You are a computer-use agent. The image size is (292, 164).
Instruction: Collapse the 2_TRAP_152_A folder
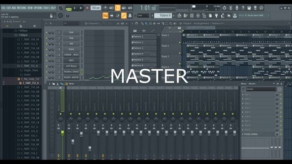pos(27,66)
